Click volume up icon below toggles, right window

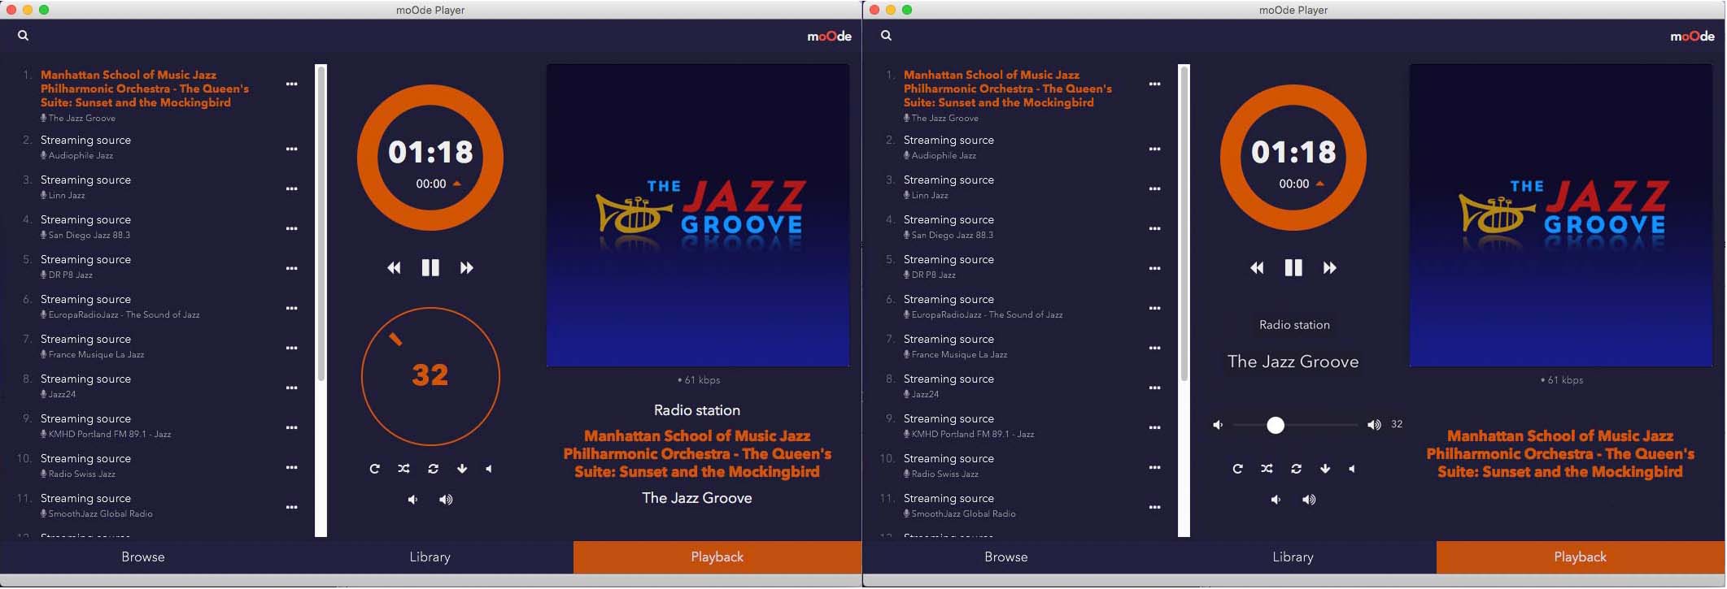coord(1309,500)
